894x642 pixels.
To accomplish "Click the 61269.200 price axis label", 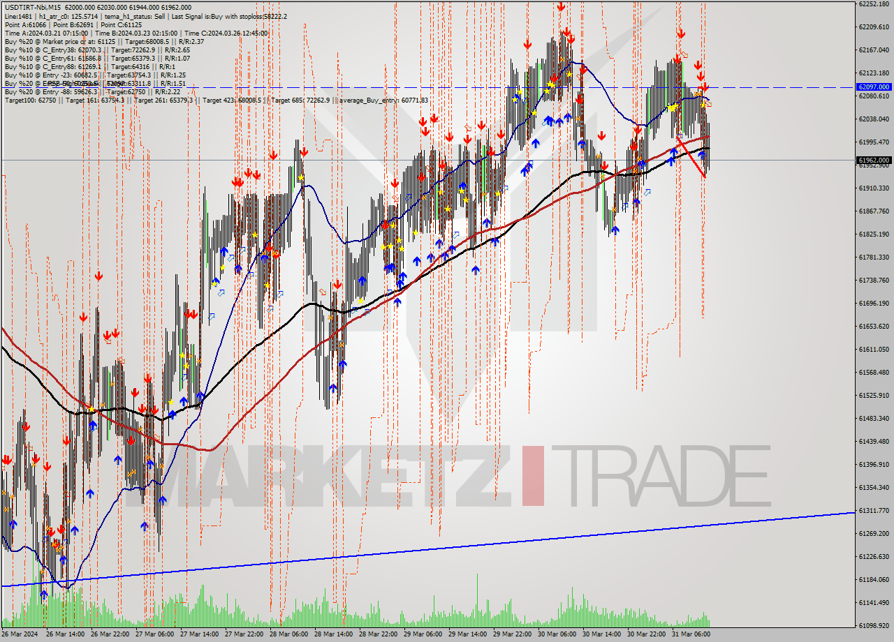I will tap(874, 534).
